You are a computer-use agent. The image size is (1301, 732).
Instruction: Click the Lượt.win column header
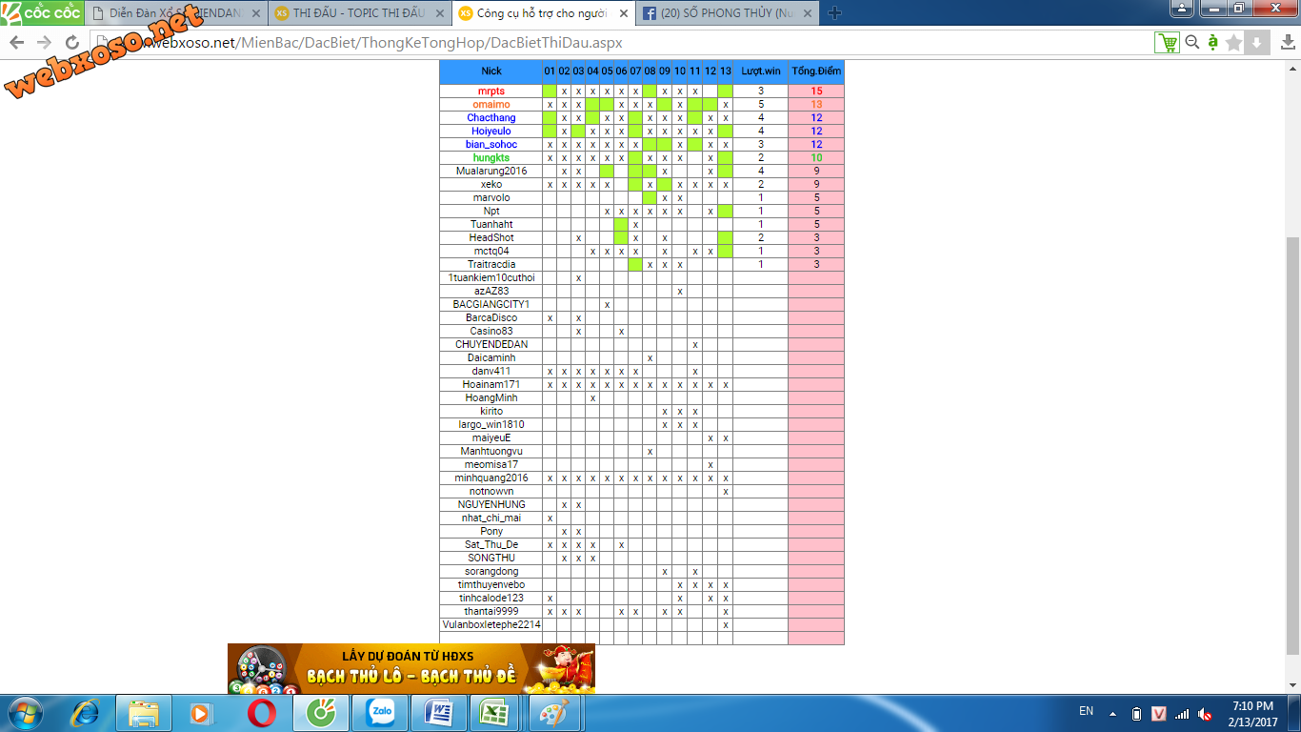tap(760, 71)
